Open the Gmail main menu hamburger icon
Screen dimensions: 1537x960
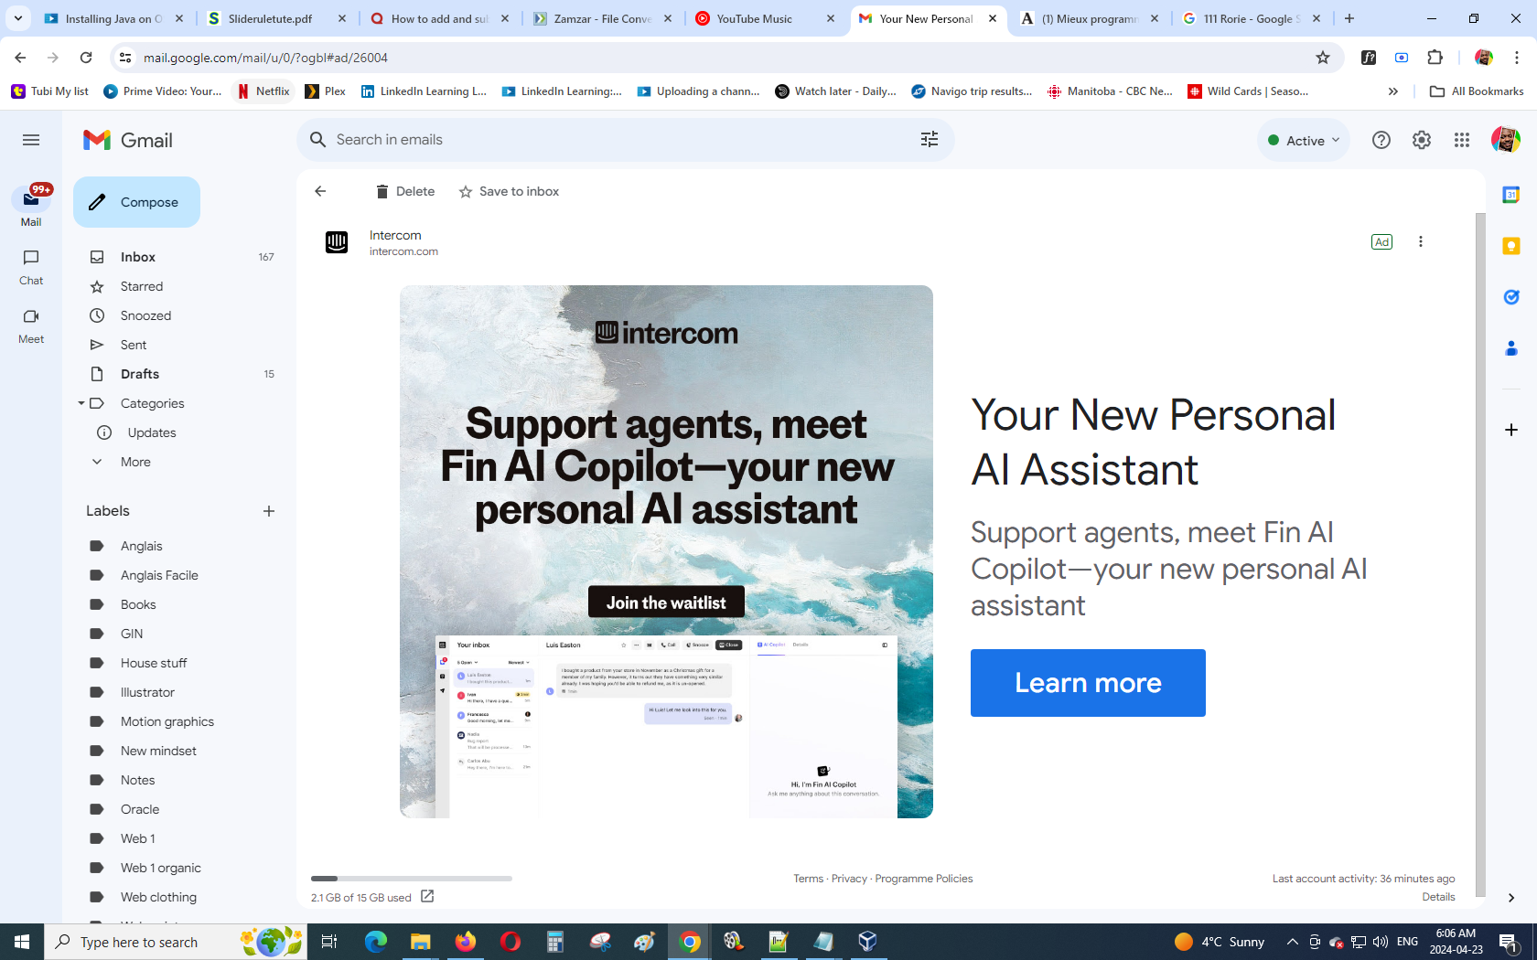point(31,140)
